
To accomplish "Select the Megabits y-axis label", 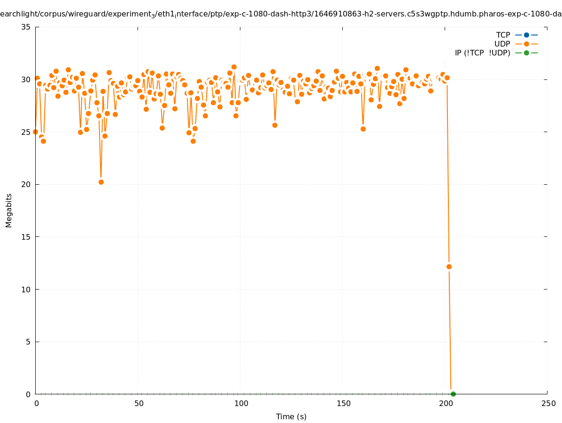I will pyautogui.click(x=9, y=210).
